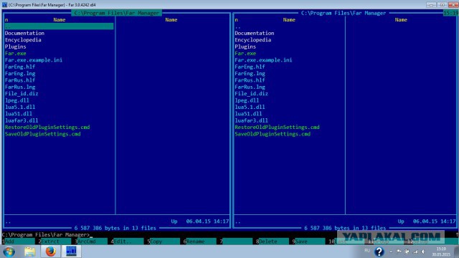Select Encyclopedia folder in left panel
Image resolution: width=459 pixels, height=258 pixels.
23,40
